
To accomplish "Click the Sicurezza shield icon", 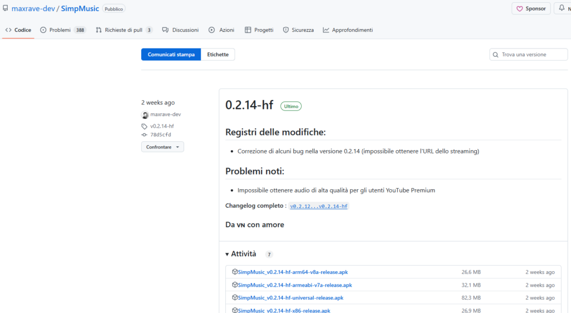I will pyautogui.click(x=286, y=30).
